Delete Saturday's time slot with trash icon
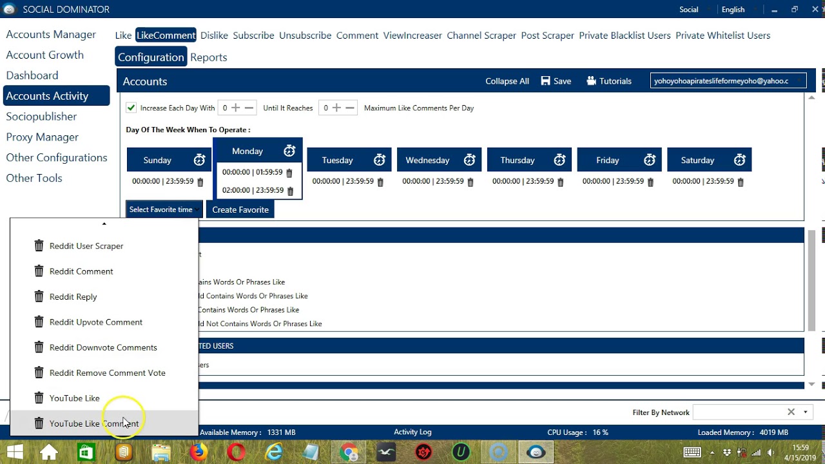Image resolution: width=825 pixels, height=464 pixels. pyautogui.click(x=740, y=182)
